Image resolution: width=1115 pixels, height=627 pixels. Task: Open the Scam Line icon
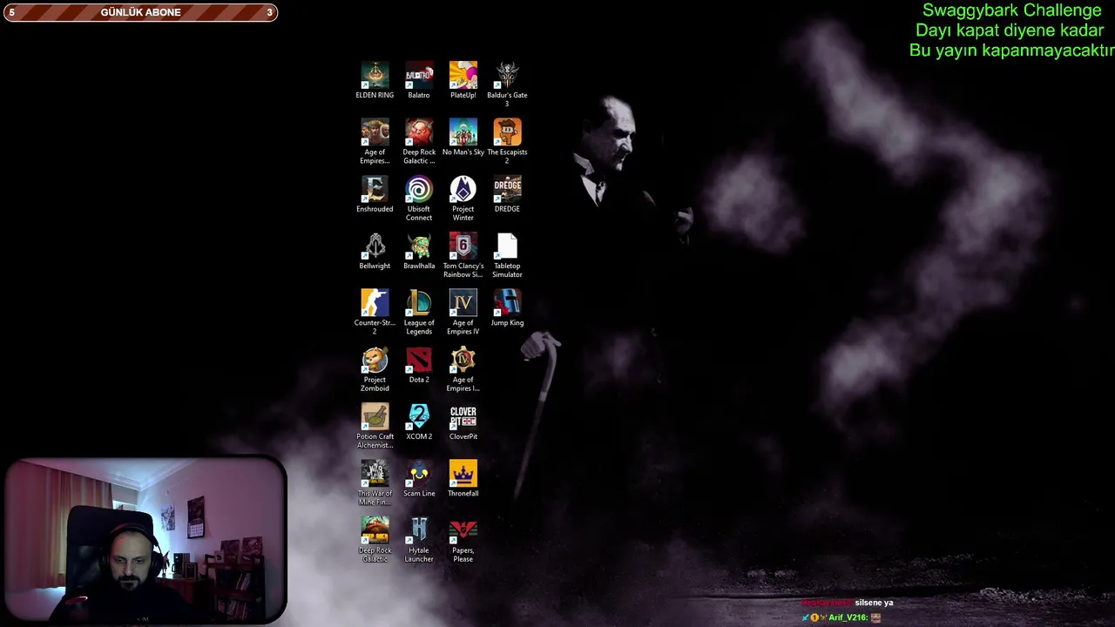click(x=419, y=474)
